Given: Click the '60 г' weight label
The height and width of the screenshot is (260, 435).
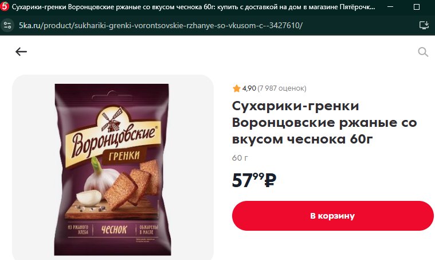Looking at the screenshot, I should [x=240, y=158].
